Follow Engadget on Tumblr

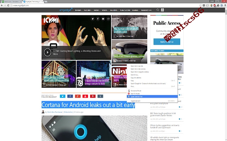click(x=100, y=96)
